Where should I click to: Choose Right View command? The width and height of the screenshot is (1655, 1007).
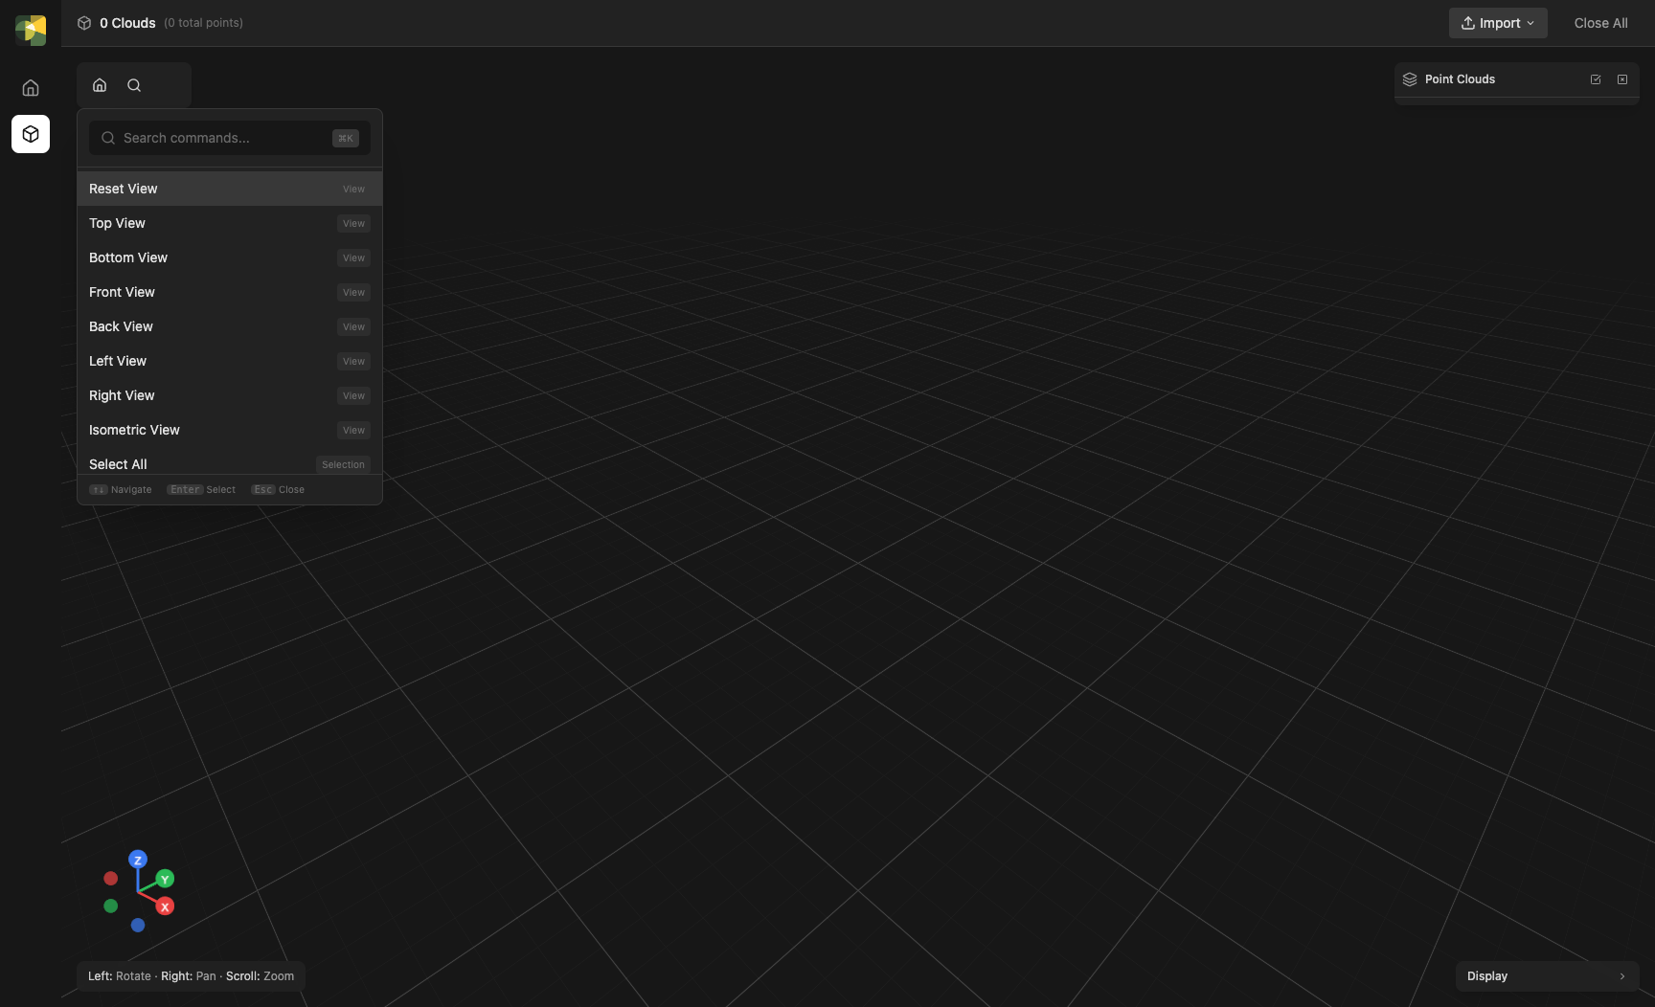click(x=230, y=395)
